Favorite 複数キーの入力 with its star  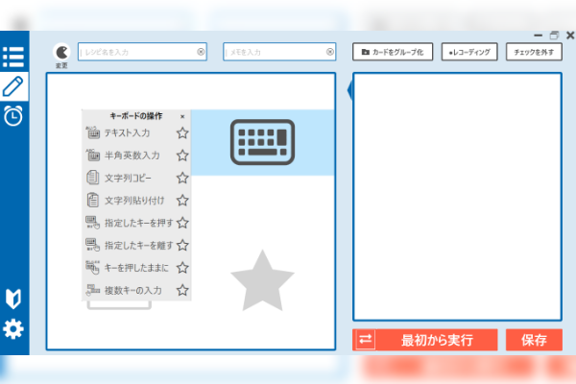[x=182, y=290]
